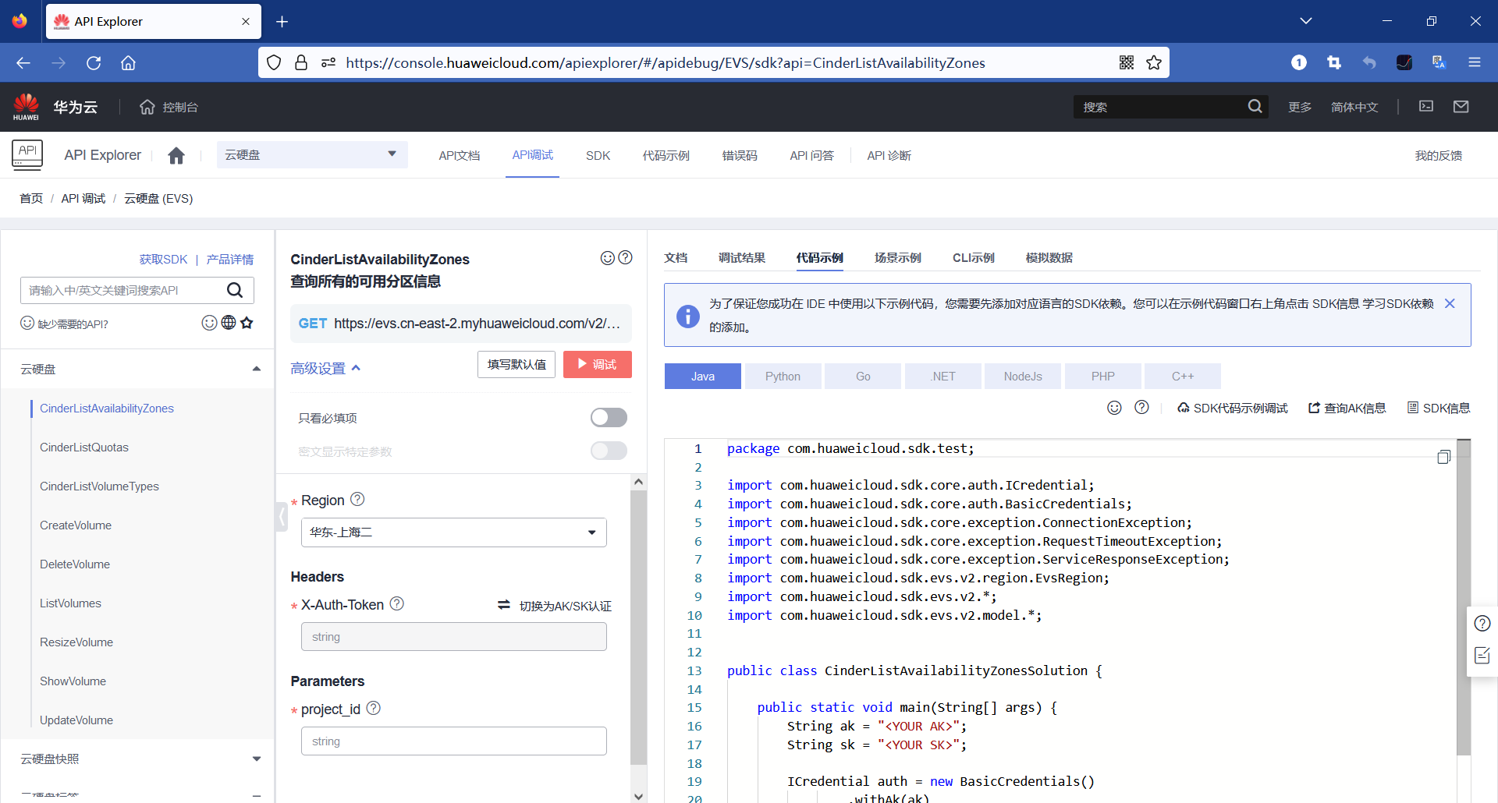This screenshot has width=1498, height=803.
Task: Toggle the 密文显示特定参数 switch
Action: (x=609, y=451)
